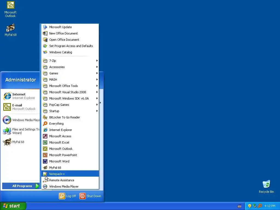Click the Open Office Document icon

[x=45, y=40]
